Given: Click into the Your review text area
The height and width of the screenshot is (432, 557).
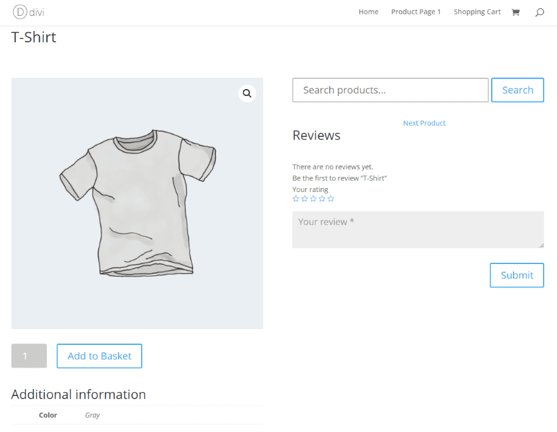Looking at the screenshot, I should [418, 230].
